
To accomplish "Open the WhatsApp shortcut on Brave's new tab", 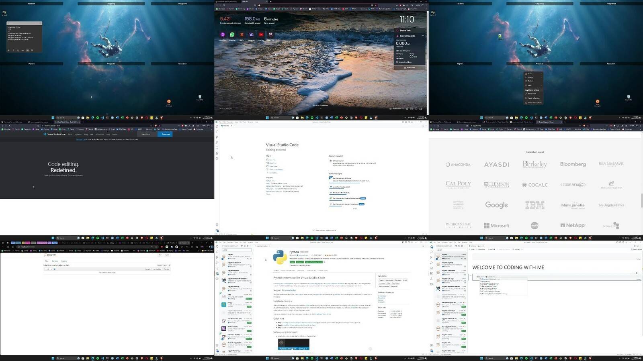I will (232, 35).
